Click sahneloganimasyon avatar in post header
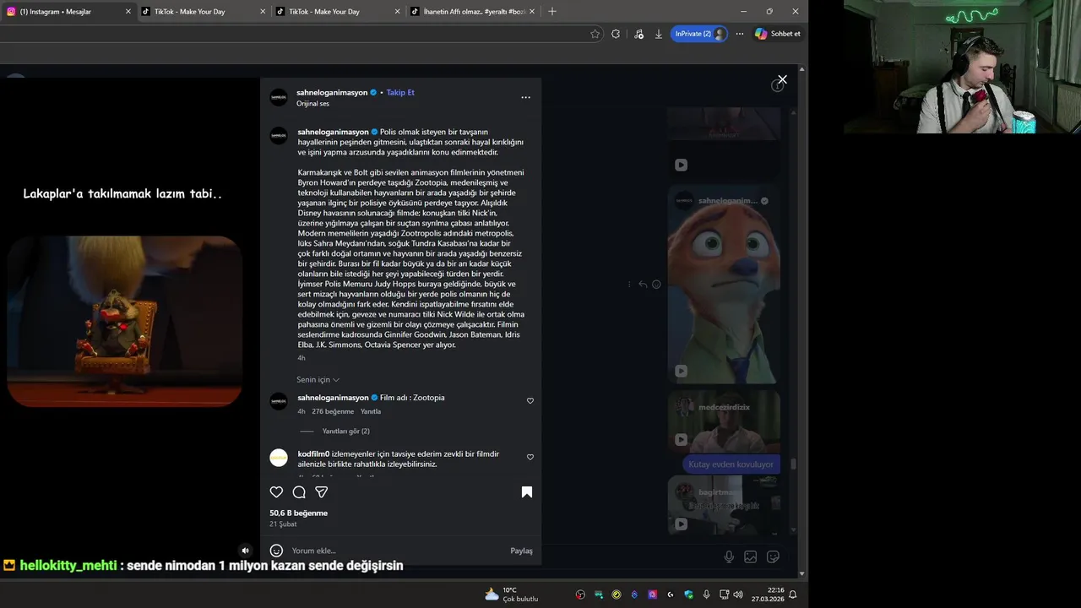Image resolution: width=1081 pixels, height=608 pixels. tap(279, 97)
